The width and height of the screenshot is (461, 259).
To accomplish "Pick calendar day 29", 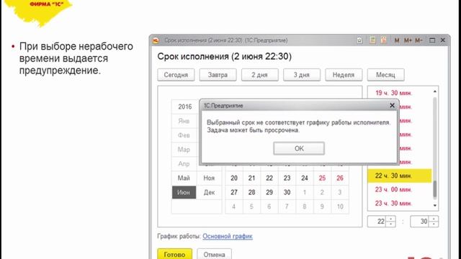I will click(269, 192).
